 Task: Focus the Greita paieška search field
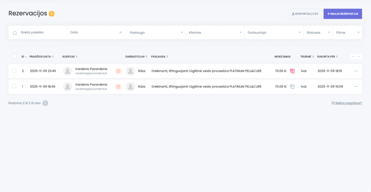coord(40,32)
